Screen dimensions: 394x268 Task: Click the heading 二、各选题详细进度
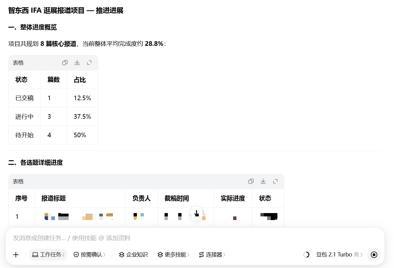tap(36, 162)
